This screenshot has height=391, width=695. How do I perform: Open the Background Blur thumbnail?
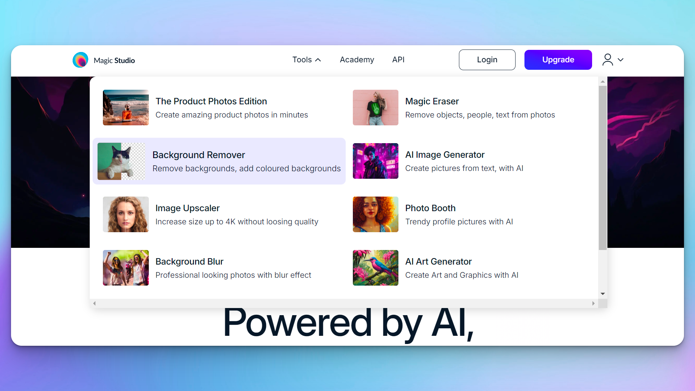pyautogui.click(x=126, y=268)
